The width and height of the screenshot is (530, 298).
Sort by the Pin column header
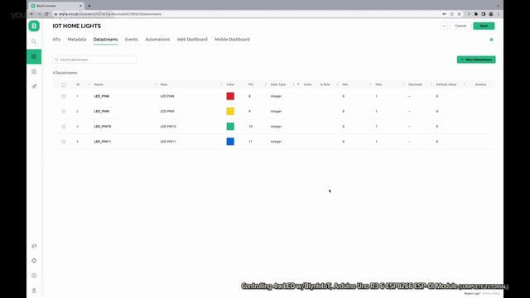coord(251,84)
